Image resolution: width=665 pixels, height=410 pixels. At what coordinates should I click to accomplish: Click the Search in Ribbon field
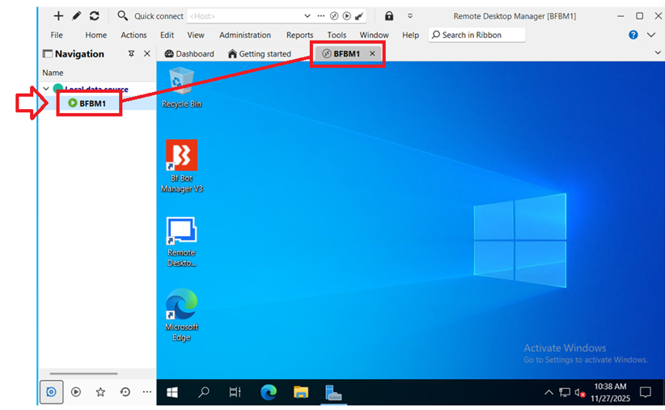click(477, 35)
